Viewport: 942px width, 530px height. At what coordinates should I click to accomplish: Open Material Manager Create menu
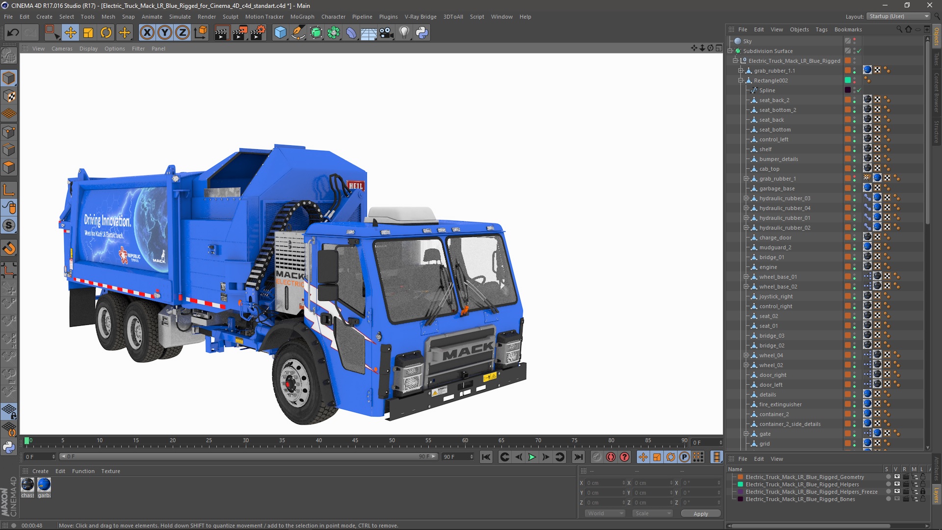40,471
